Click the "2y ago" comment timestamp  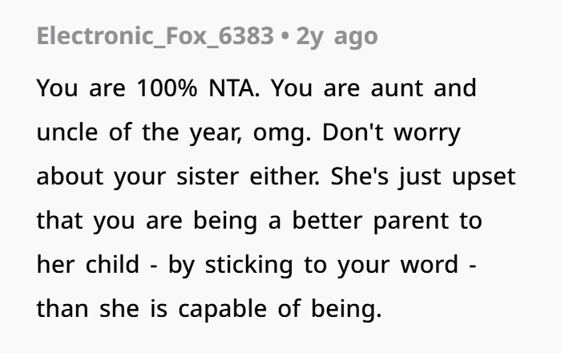337,37
